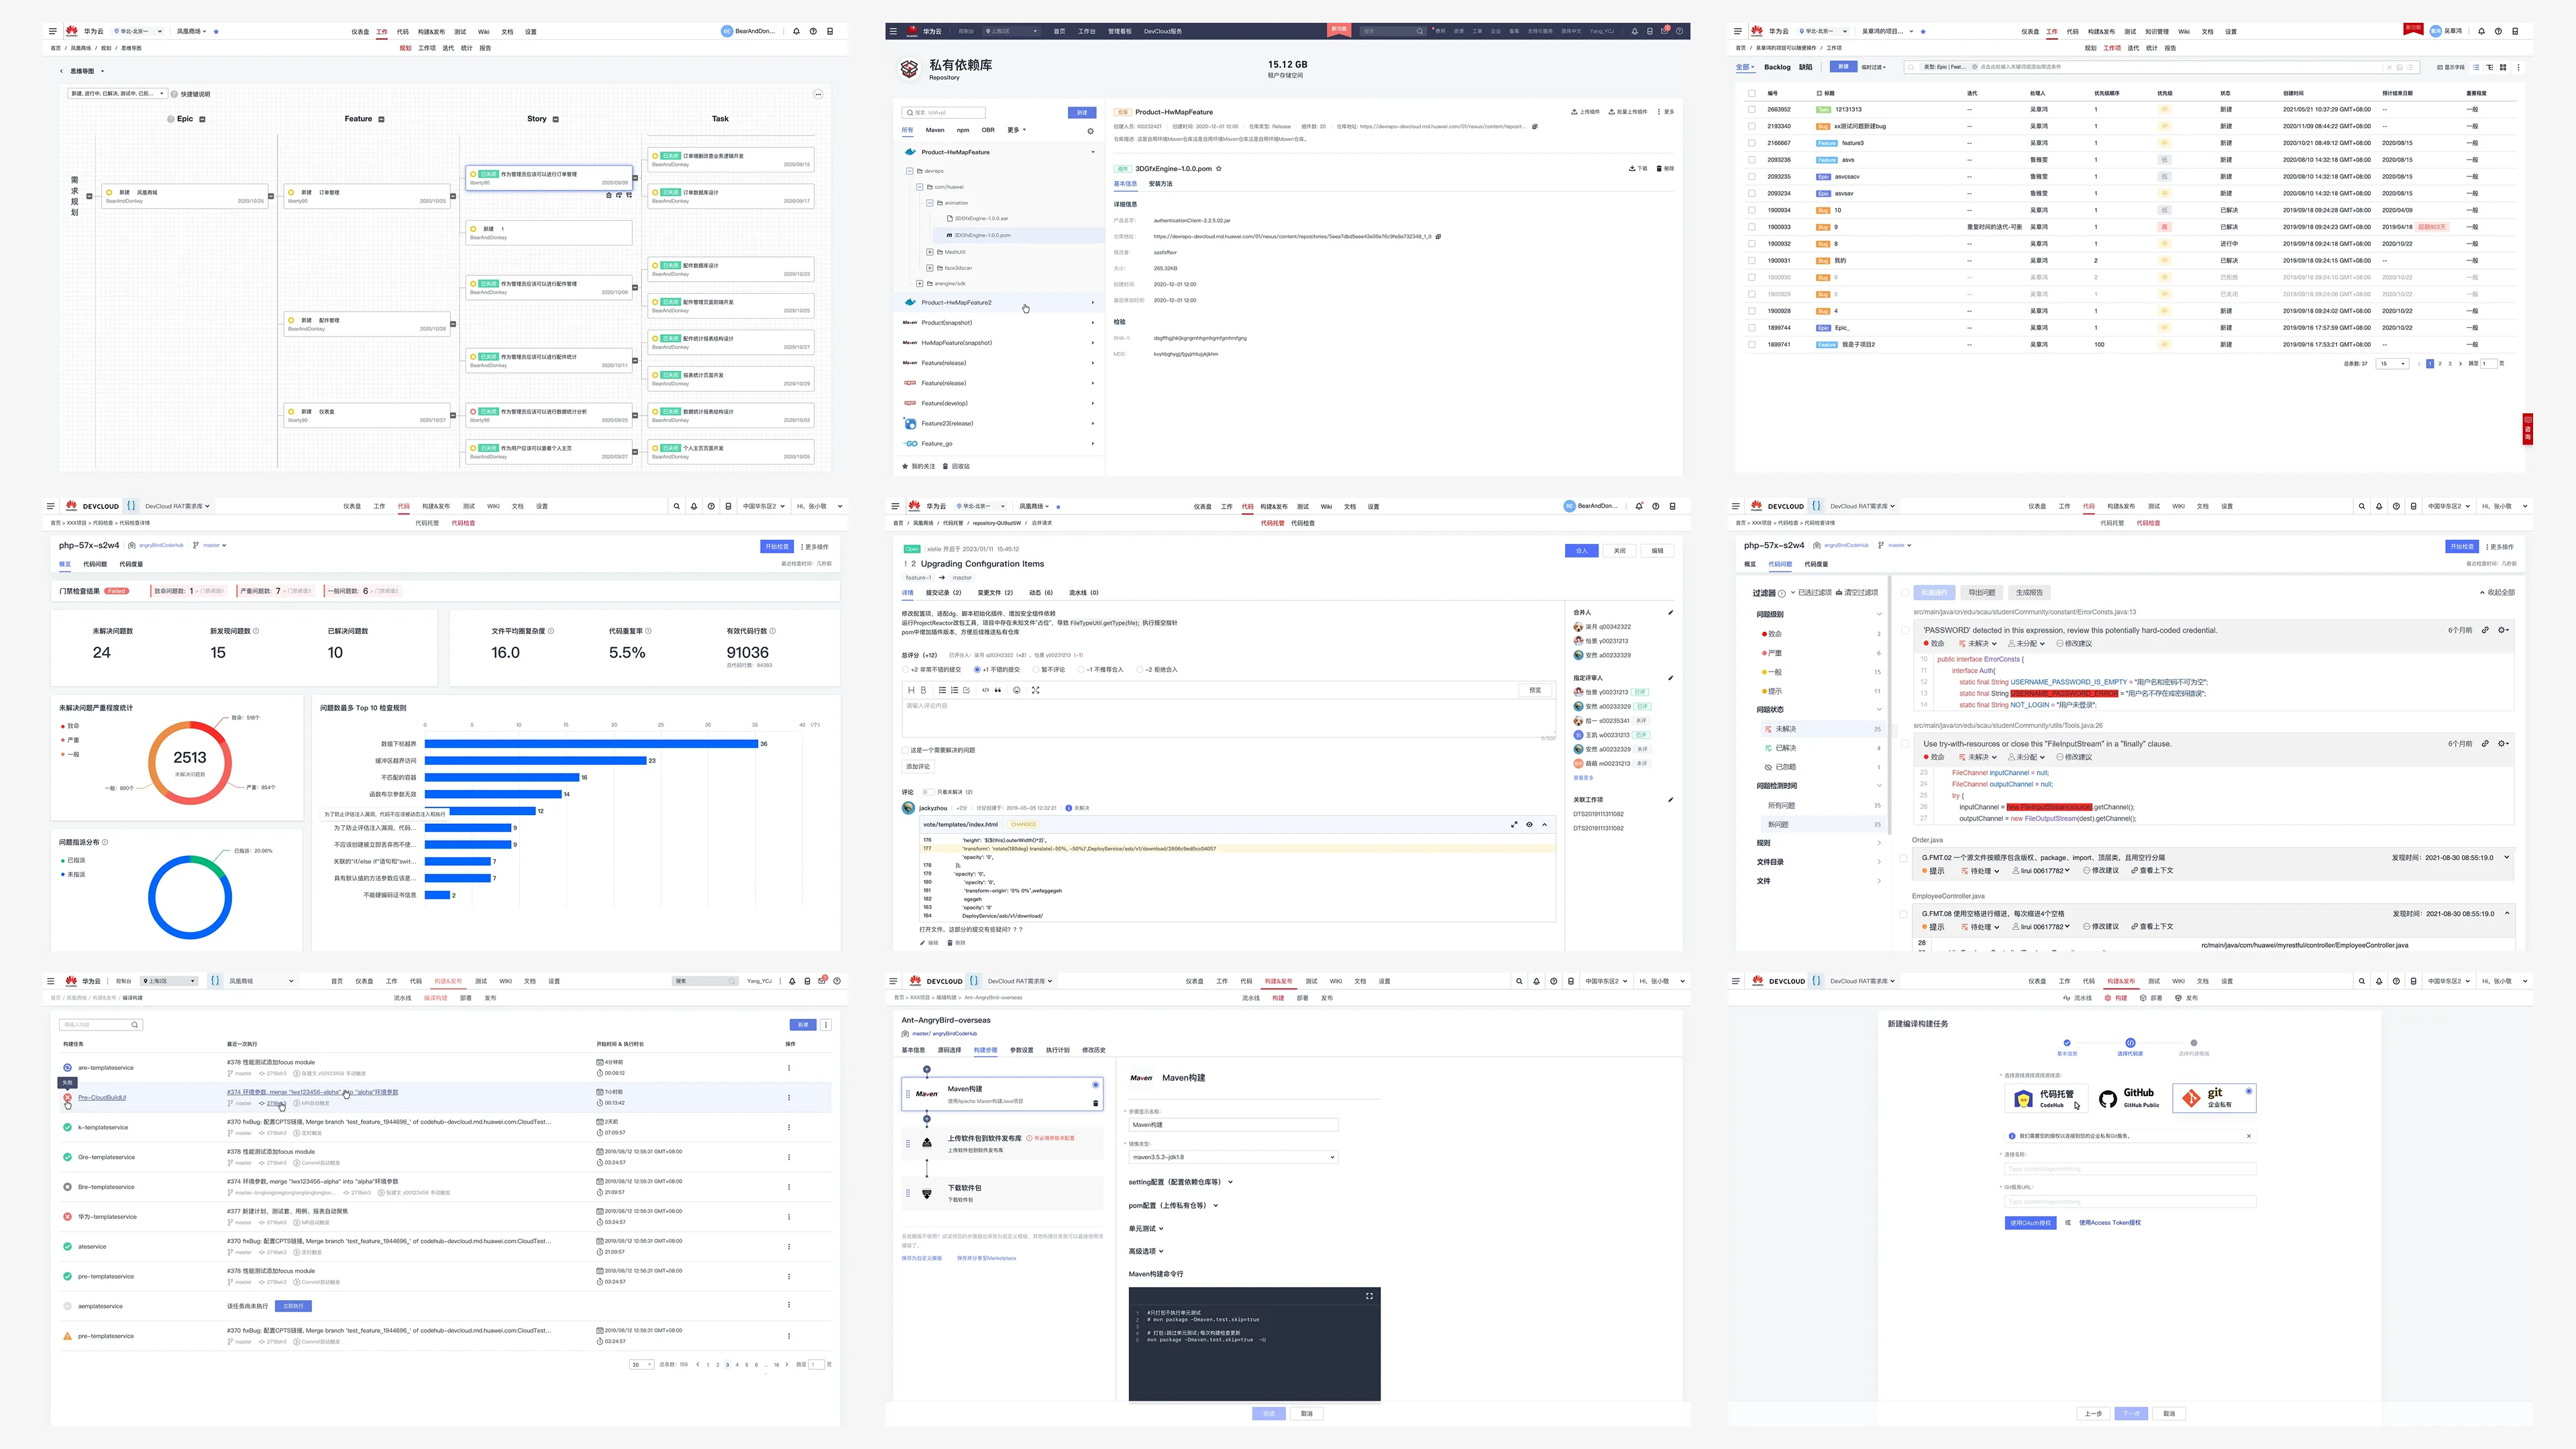Screen dimensions: 2576x1449
Task: Open 未分配 assignee dropdown on FileInputStream issue
Action: [2026, 757]
